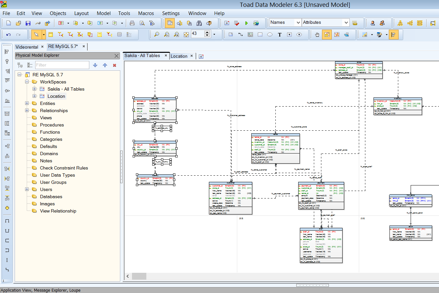Screen dimensions: 439x293
Task: Open the zoom level dropdown arrow
Action: (x=214, y=35)
